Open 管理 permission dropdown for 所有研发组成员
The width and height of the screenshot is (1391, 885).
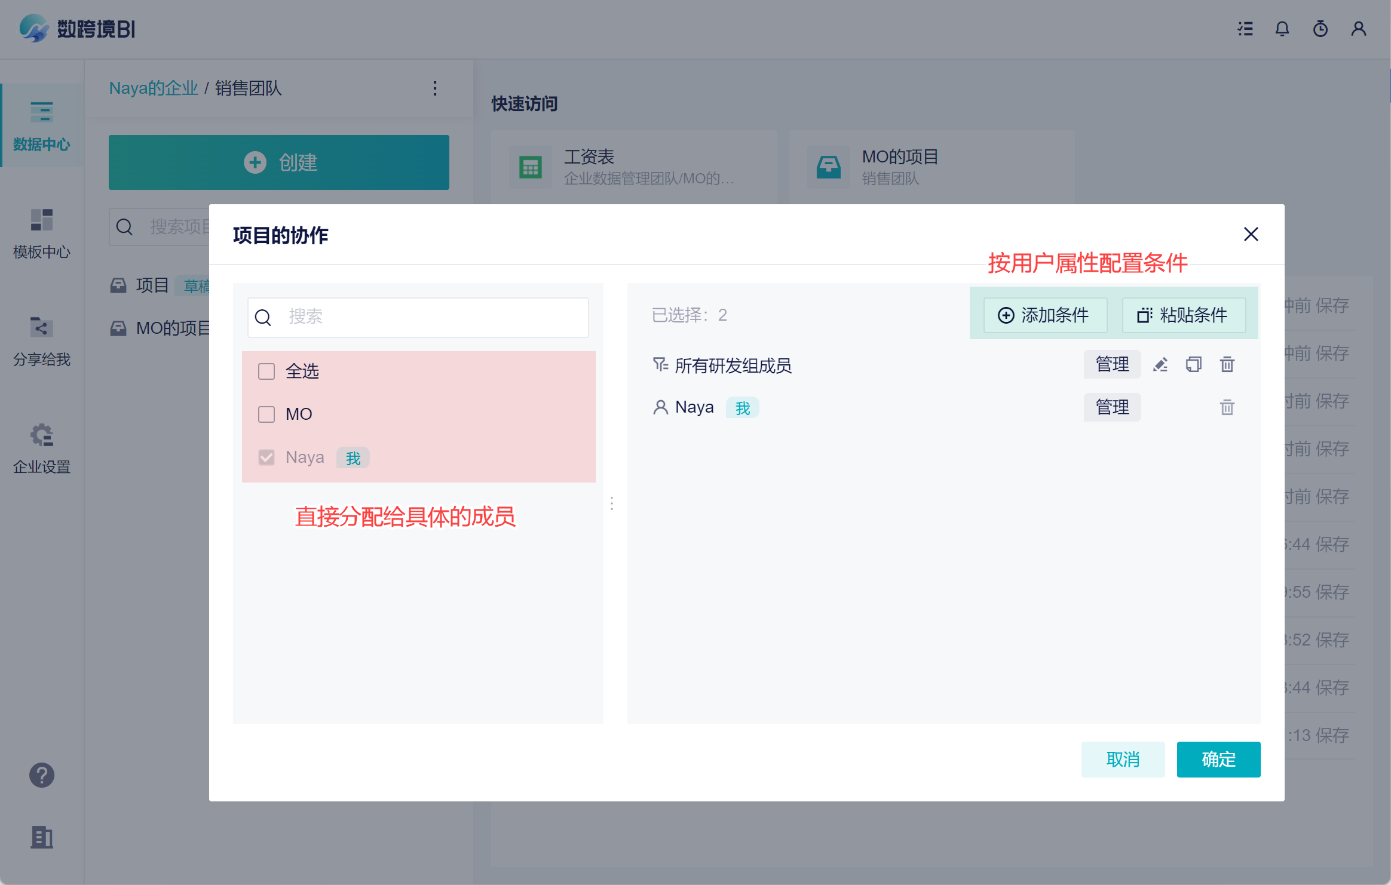[x=1112, y=364]
